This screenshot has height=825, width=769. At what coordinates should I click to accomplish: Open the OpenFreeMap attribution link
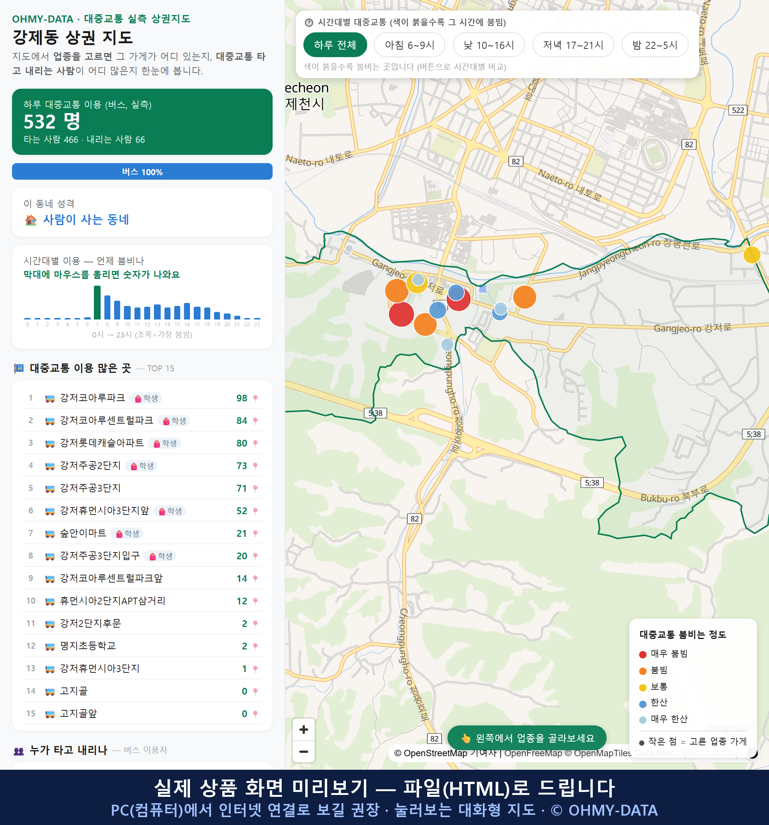point(533,753)
